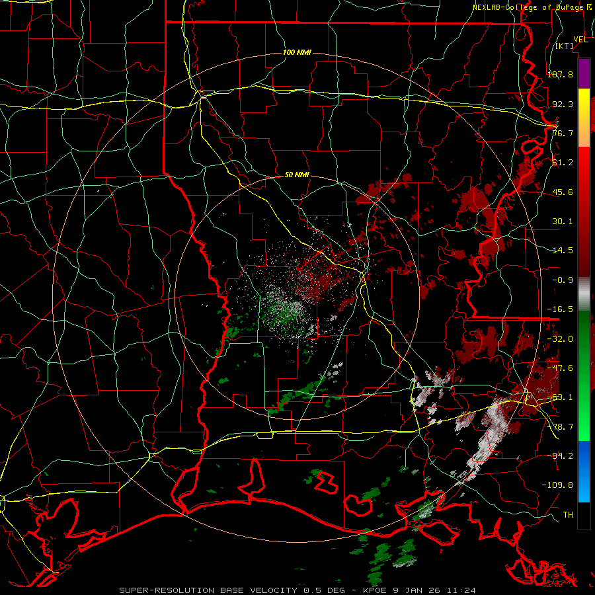This screenshot has width=595, height=595.
Task: Click the -63.1 velocity scale value
Action: click(x=560, y=397)
